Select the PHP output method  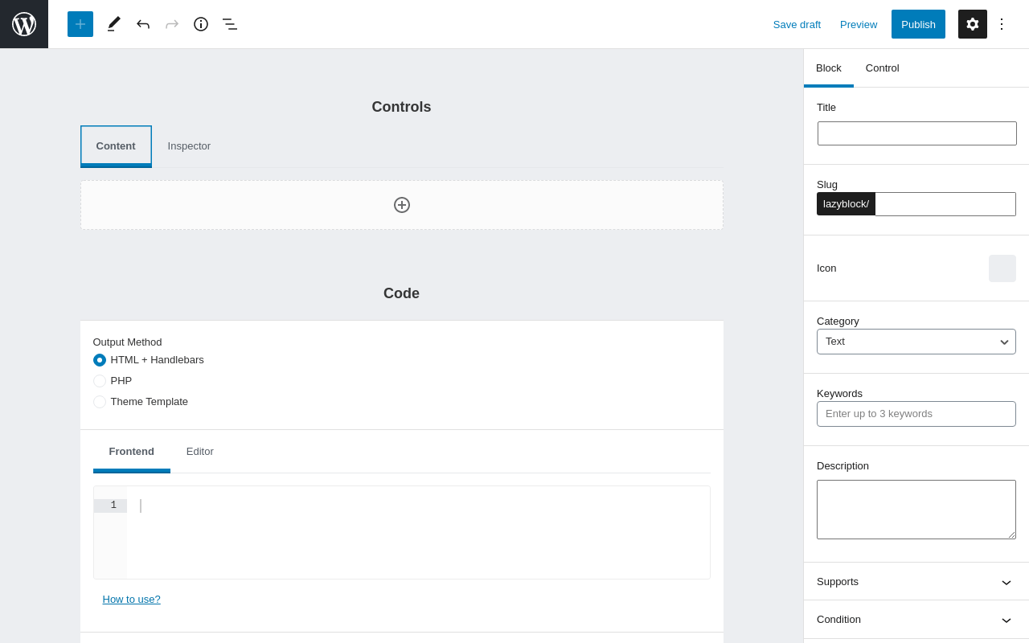coord(100,381)
